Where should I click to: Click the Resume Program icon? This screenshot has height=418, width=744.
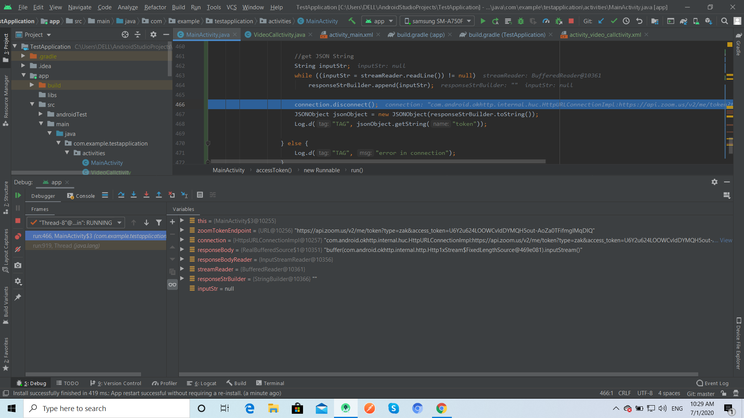click(18, 195)
